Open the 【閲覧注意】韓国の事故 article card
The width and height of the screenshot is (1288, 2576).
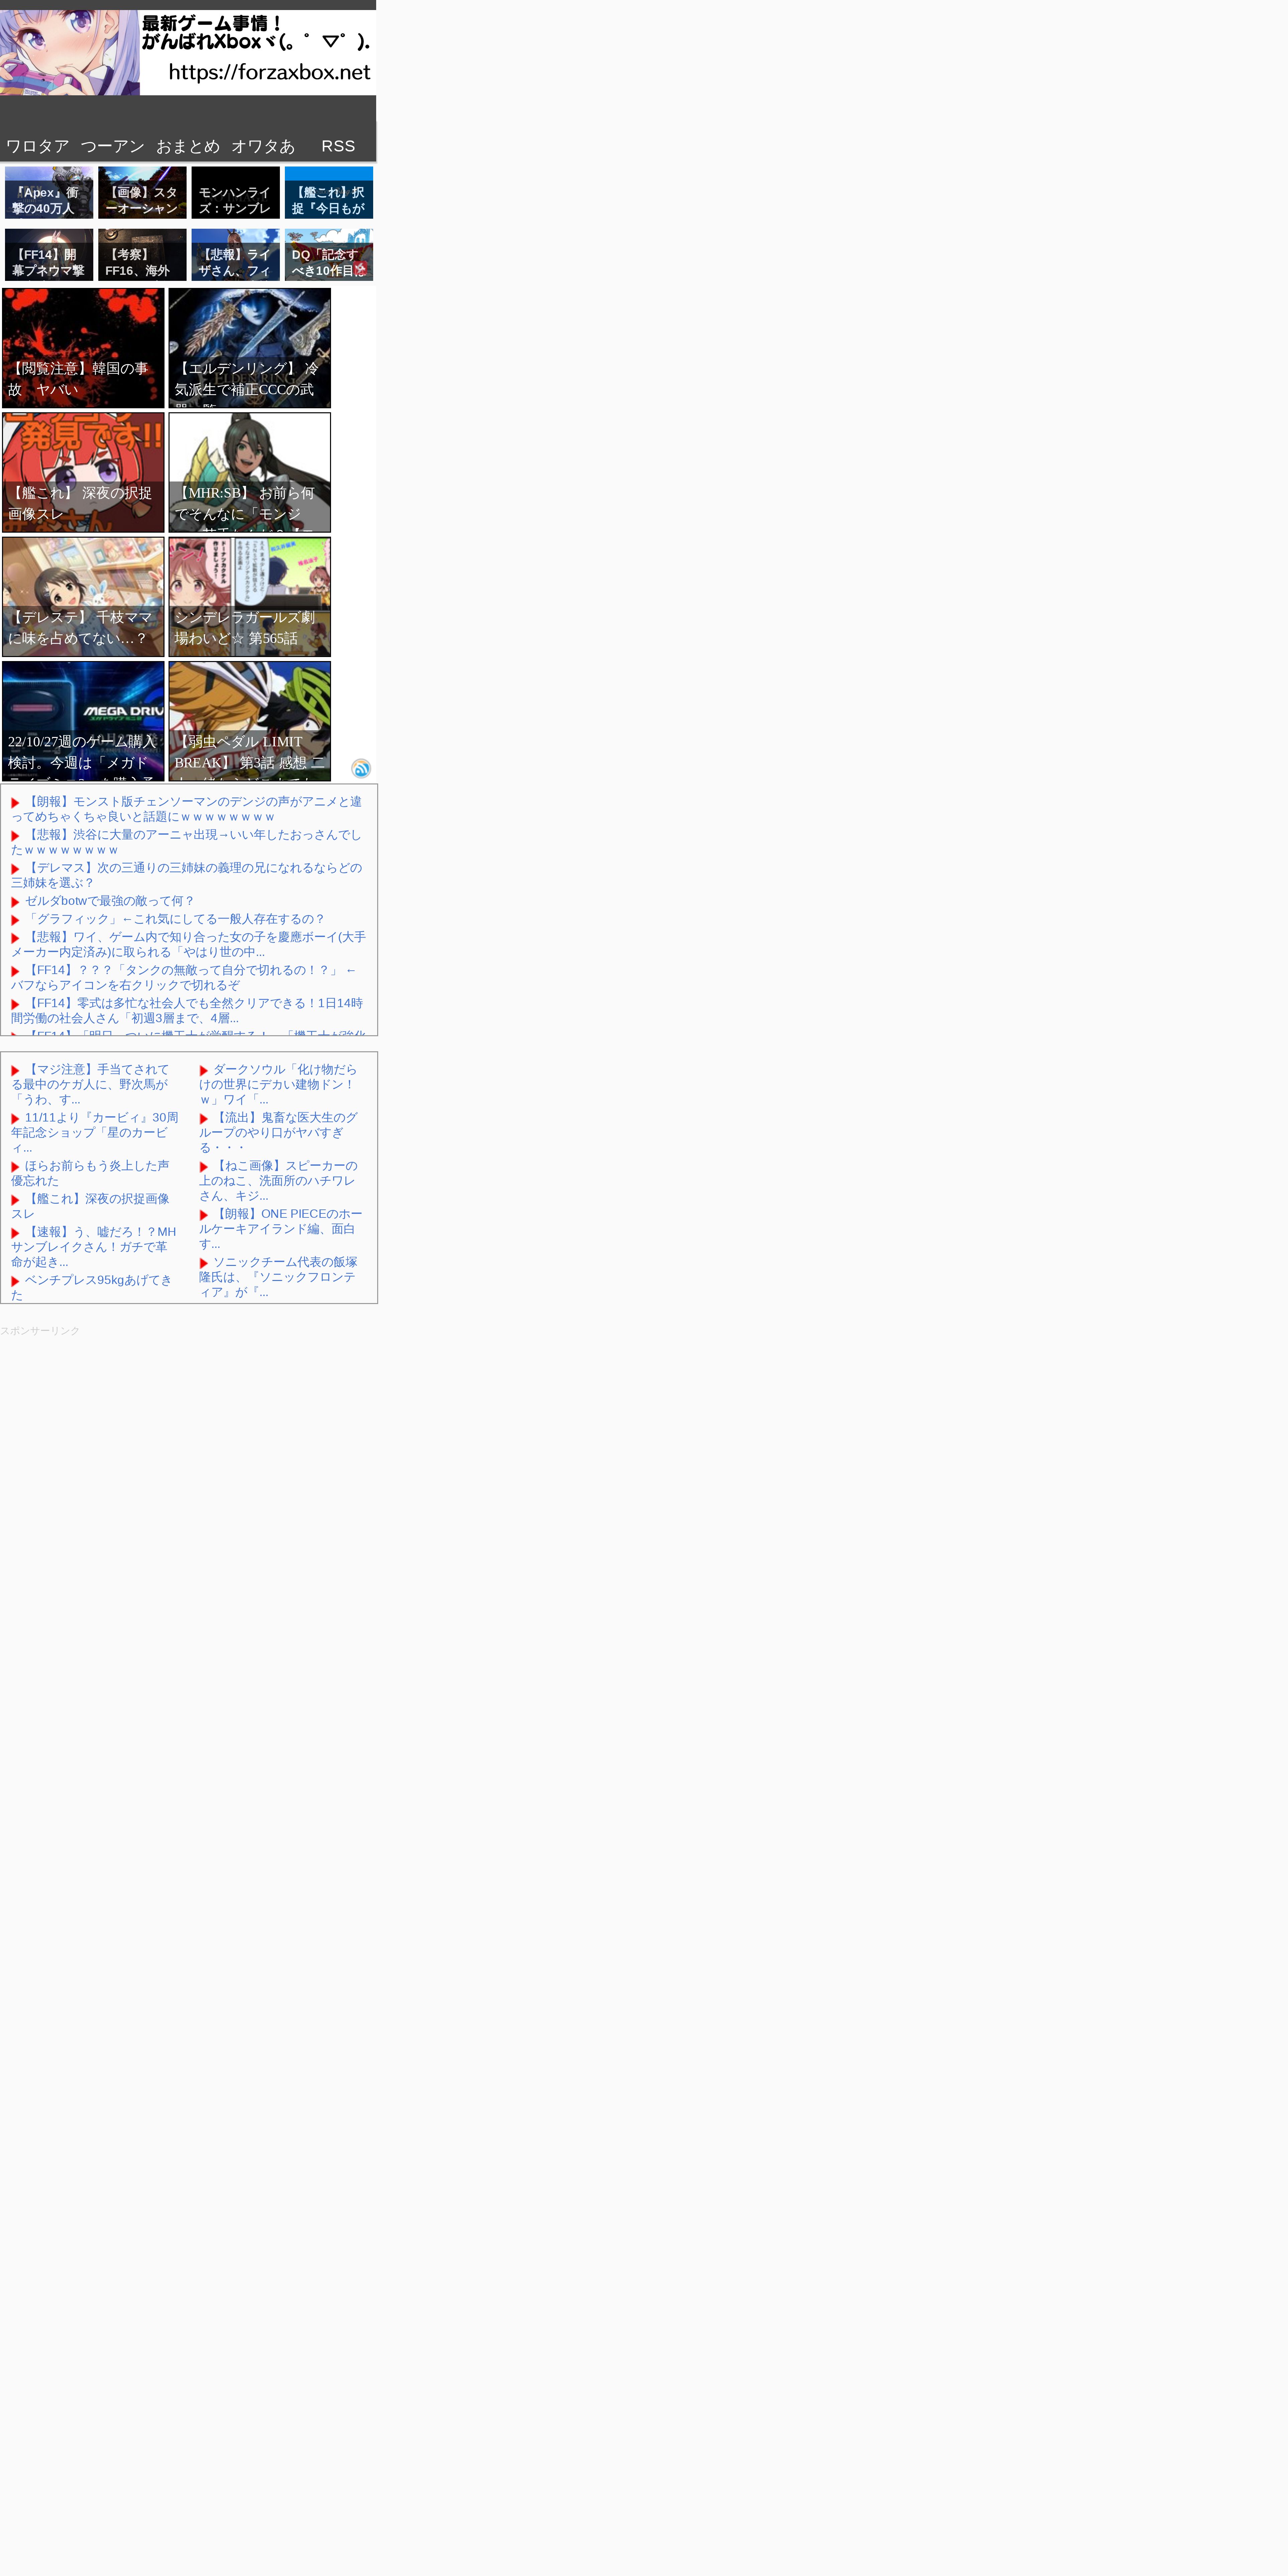[83, 348]
